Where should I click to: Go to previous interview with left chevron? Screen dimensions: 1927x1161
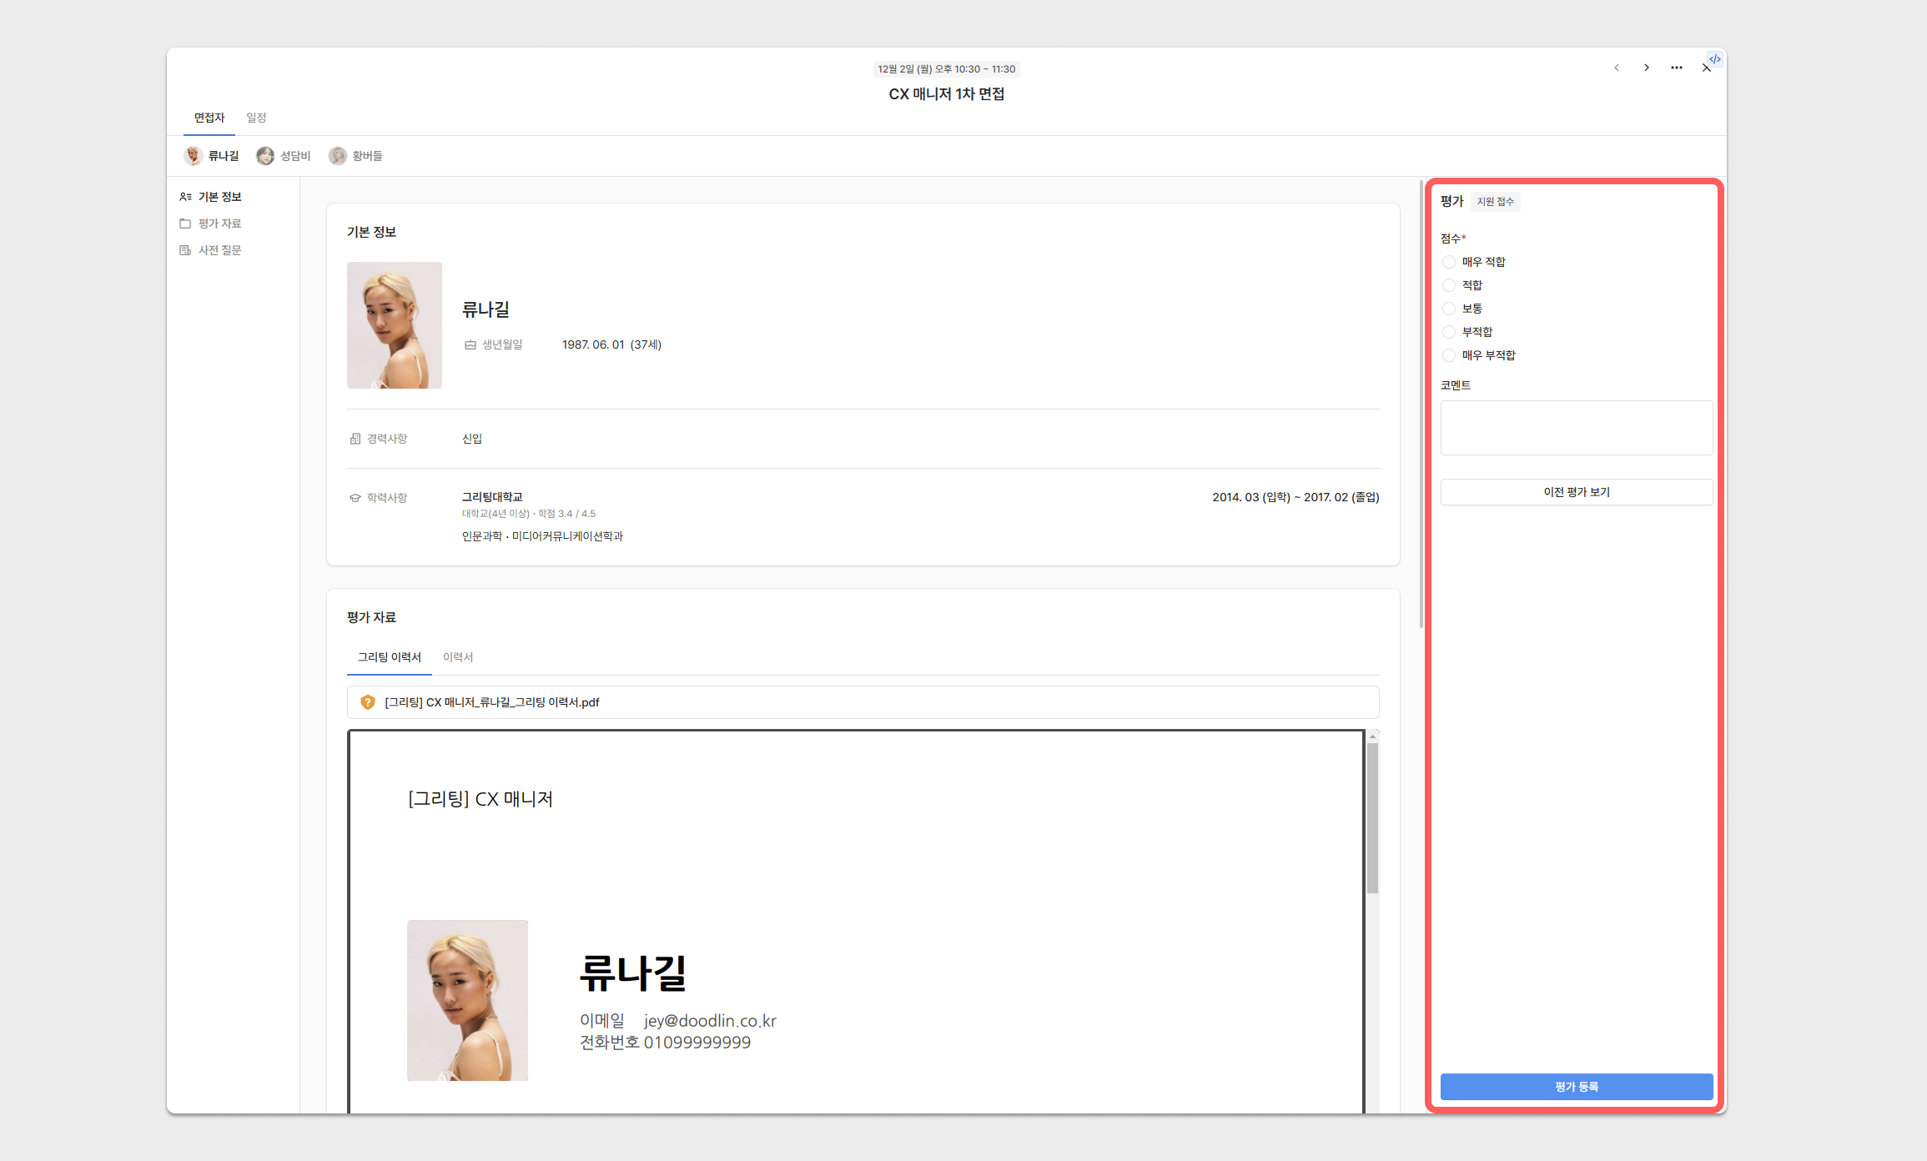tap(1617, 68)
